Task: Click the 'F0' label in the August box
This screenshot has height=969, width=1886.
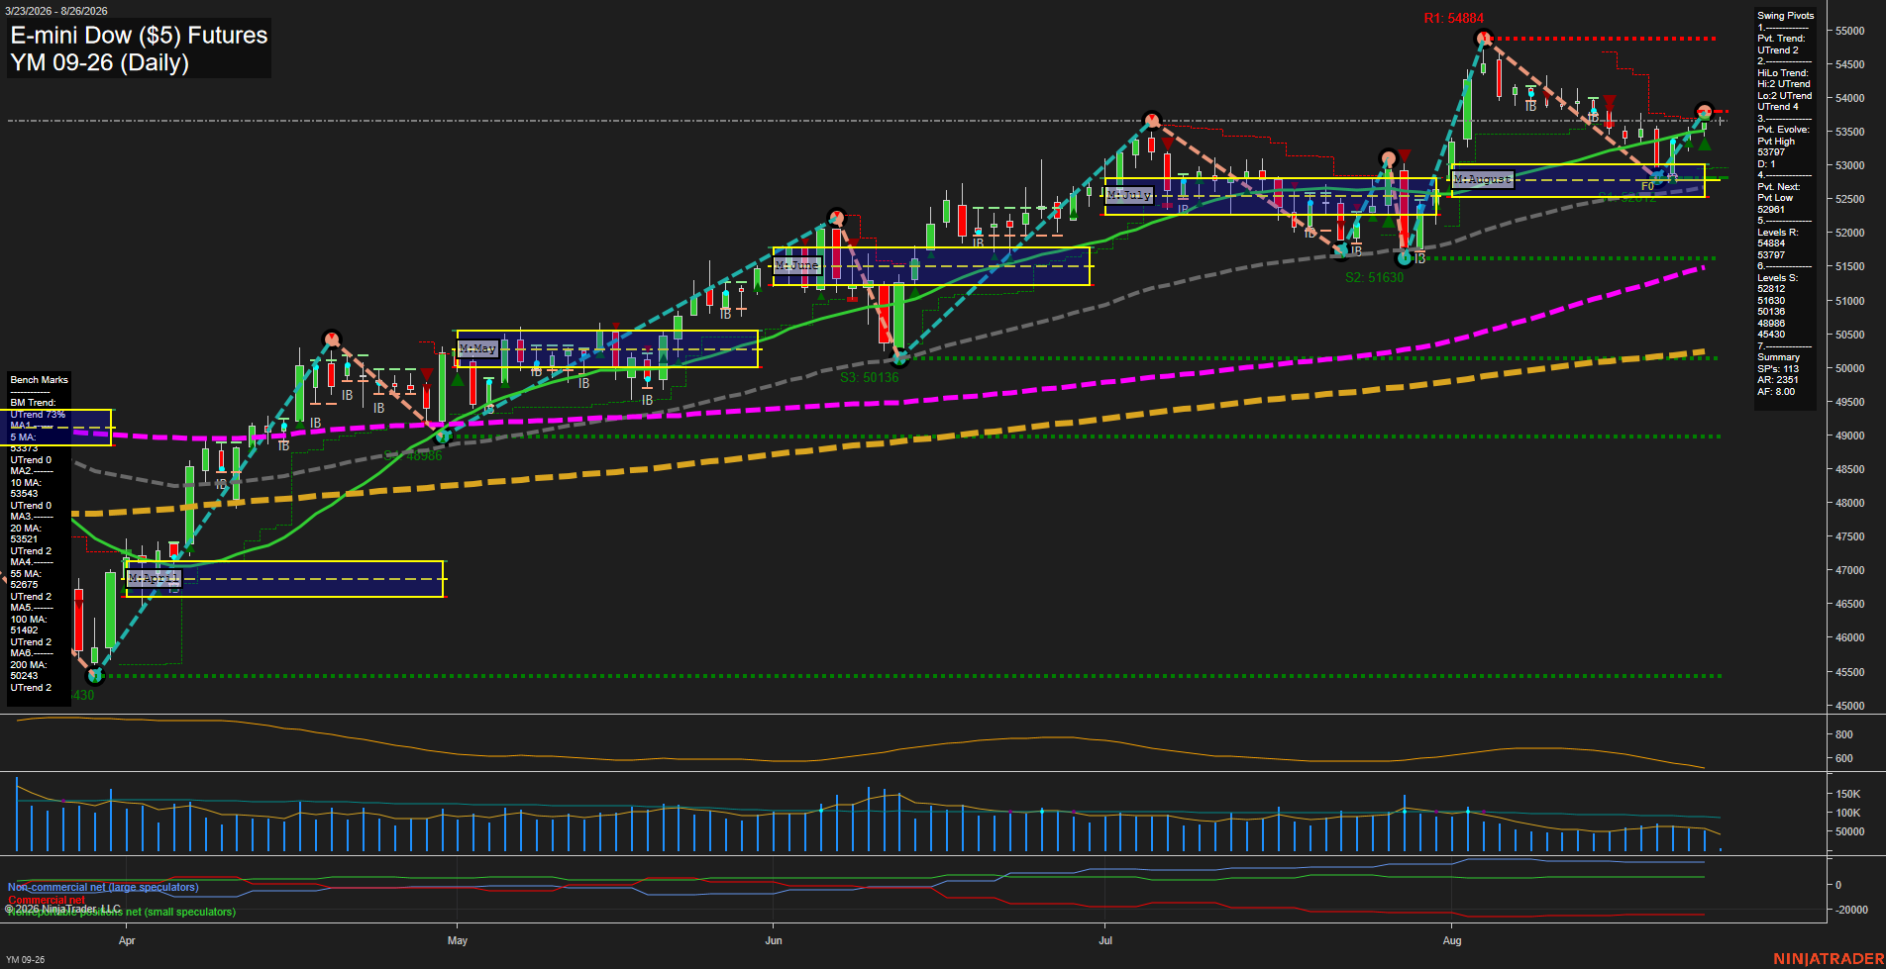Action: pyautogui.click(x=1647, y=186)
